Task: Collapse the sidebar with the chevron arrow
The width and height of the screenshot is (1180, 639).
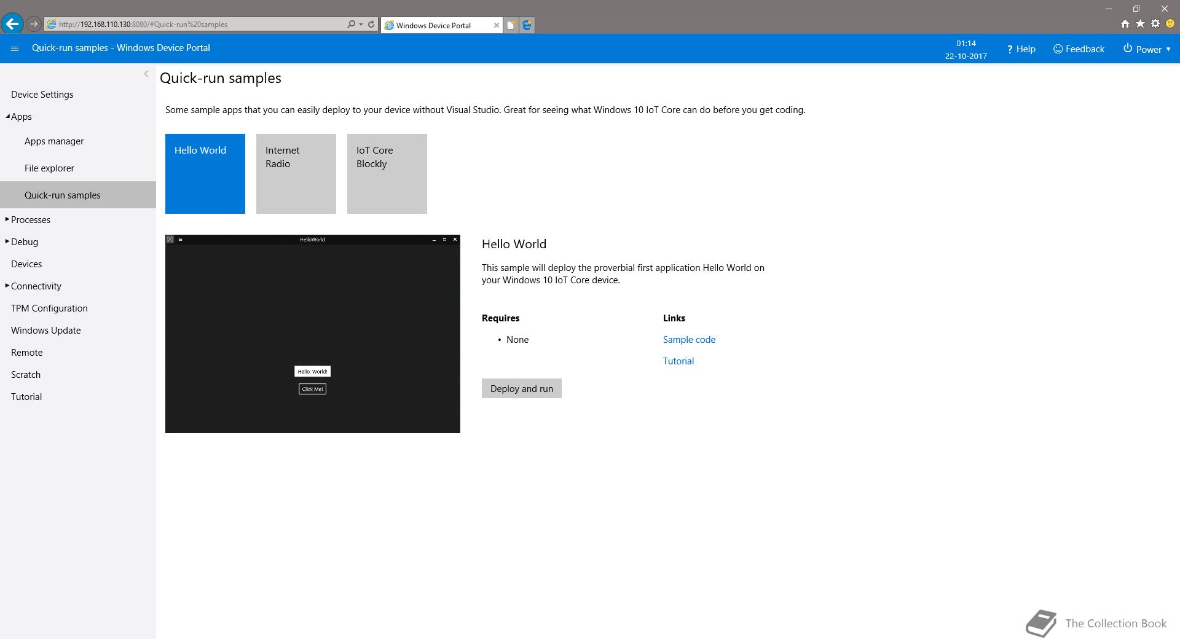Action: click(x=146, y=74)
